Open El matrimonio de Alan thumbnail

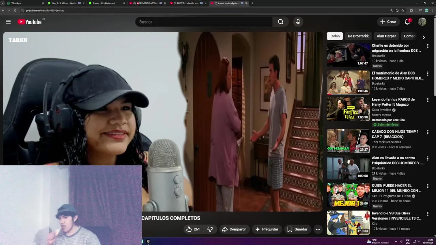coord(348,82)
